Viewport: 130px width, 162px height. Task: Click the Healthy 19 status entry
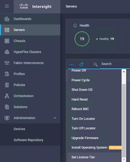(105, 39)
